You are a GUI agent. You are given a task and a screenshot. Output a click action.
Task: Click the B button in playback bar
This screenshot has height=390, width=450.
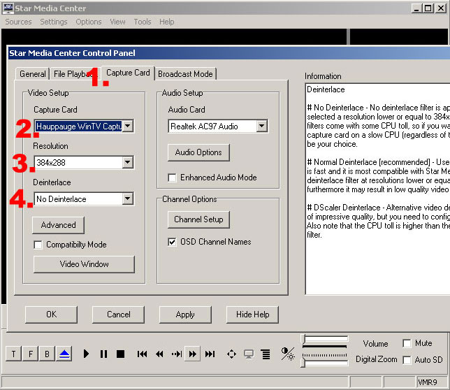(x=47, y=354)
